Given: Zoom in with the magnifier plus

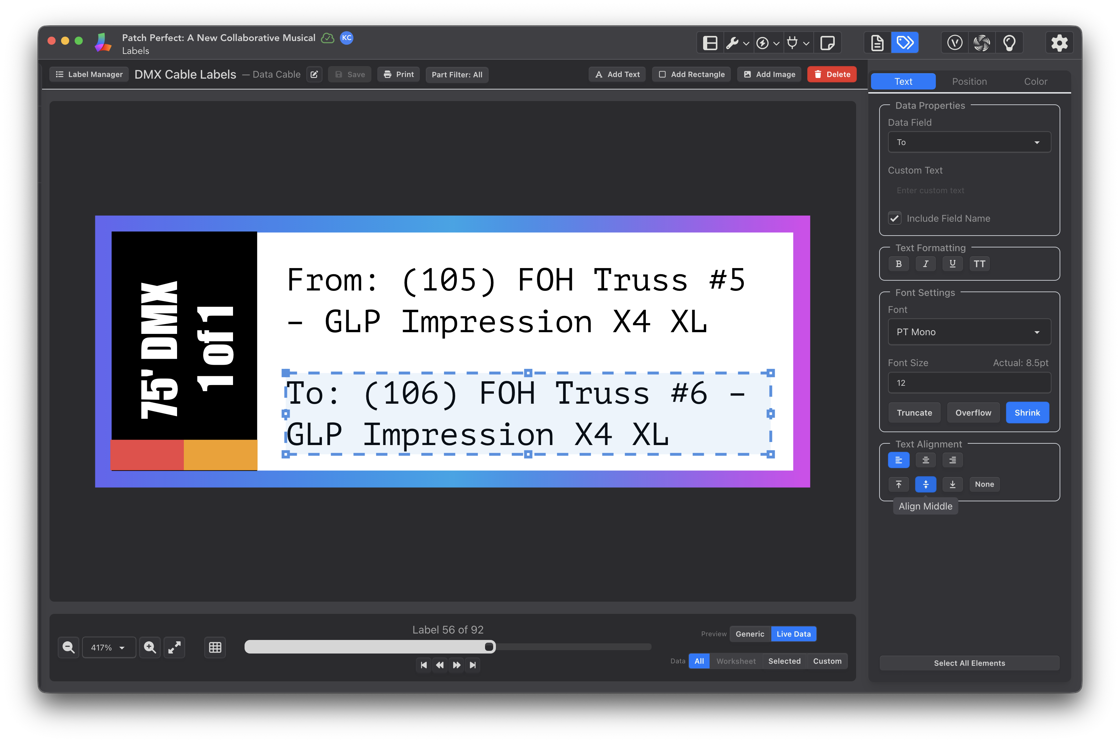Looking at the screenshot, I should pos(150,647).
